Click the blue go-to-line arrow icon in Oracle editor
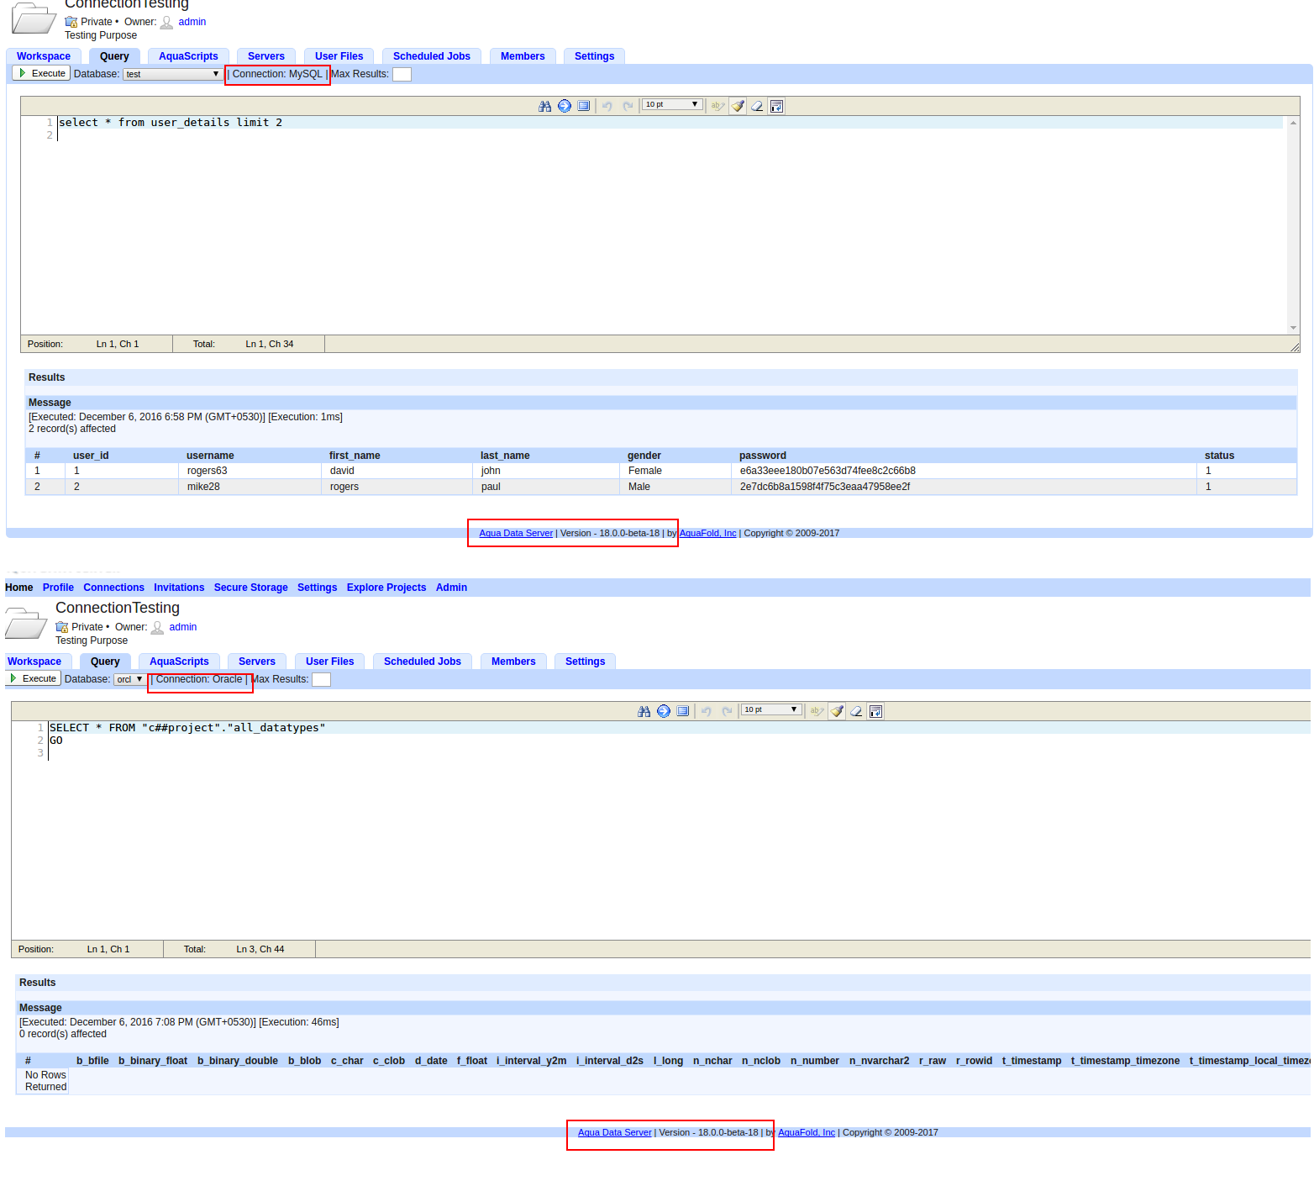The width and height of the screenshot is (1314, 1202). (x=664, y=711)
